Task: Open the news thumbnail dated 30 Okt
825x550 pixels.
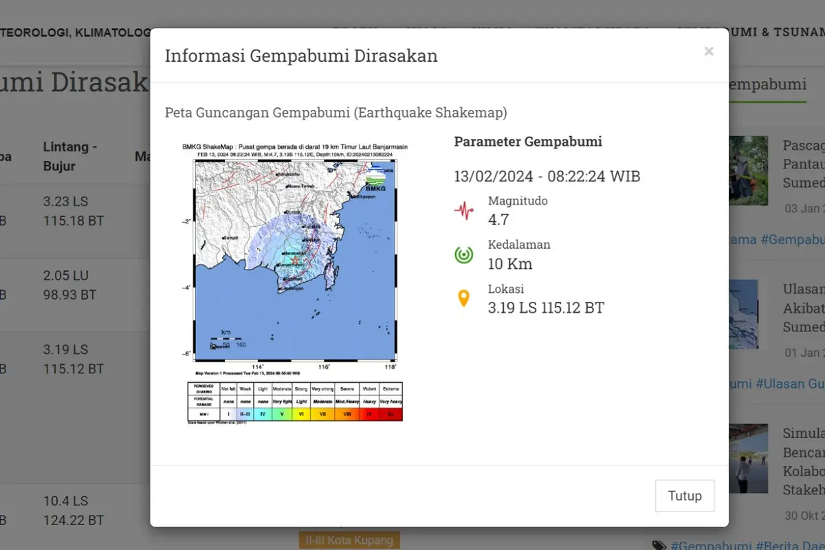Action: 748,458
